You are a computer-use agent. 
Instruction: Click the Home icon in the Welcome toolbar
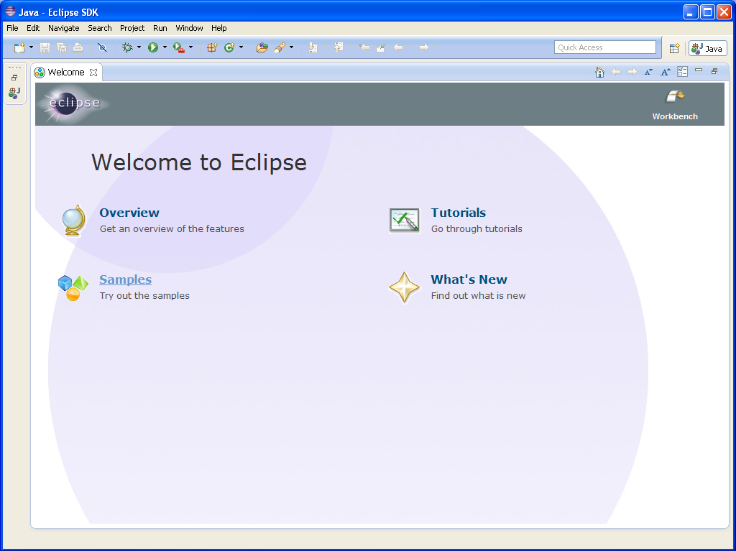(599, 72)
